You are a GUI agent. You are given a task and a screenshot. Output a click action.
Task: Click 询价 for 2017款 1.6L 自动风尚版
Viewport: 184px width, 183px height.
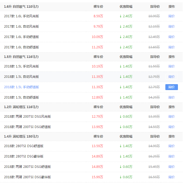[172, 27]
